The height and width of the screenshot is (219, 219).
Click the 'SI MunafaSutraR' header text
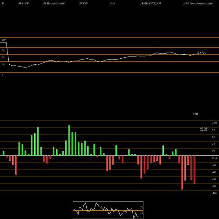pyautogui.click(x=54, y=4)
